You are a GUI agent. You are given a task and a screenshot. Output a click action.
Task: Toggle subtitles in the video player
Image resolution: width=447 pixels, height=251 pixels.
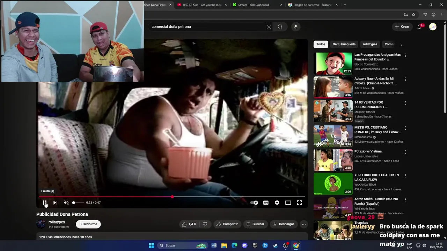coord(266,203)
